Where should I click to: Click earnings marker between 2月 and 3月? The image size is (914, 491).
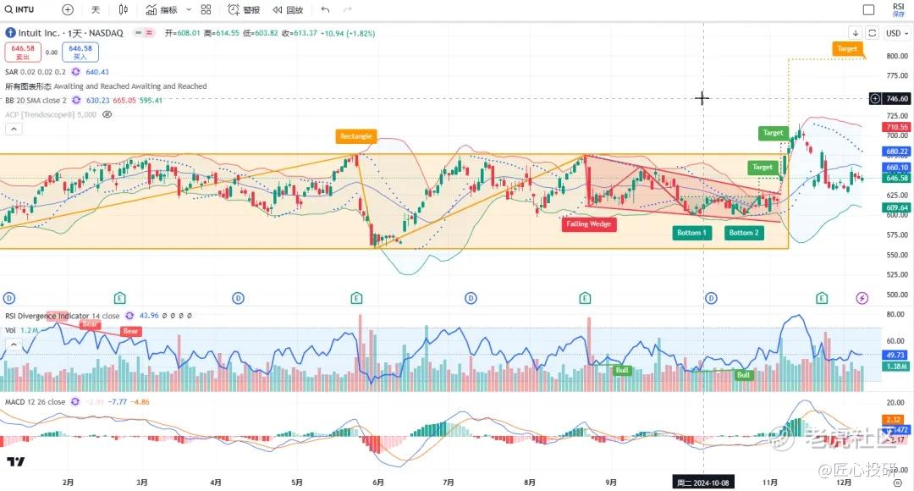click(x=119, y=298)
